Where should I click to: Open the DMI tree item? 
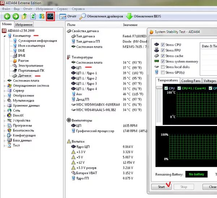click(21, 51)
